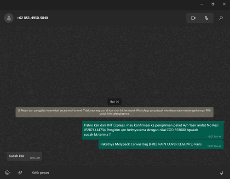Select the "Paketnya Molypack Canvas Bag" message

click(x=161, y=145)
